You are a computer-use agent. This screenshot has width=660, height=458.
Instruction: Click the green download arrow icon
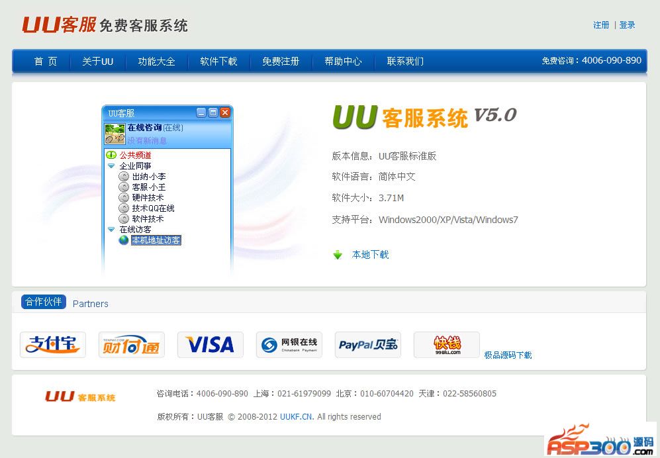click(x=338, y=255)
